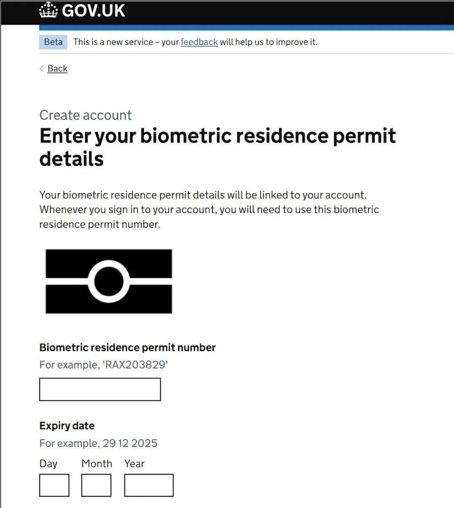This screenshot has width=454, height=508.
Task: Click the white circle in the permit image
Action: (x=109, y=281)
